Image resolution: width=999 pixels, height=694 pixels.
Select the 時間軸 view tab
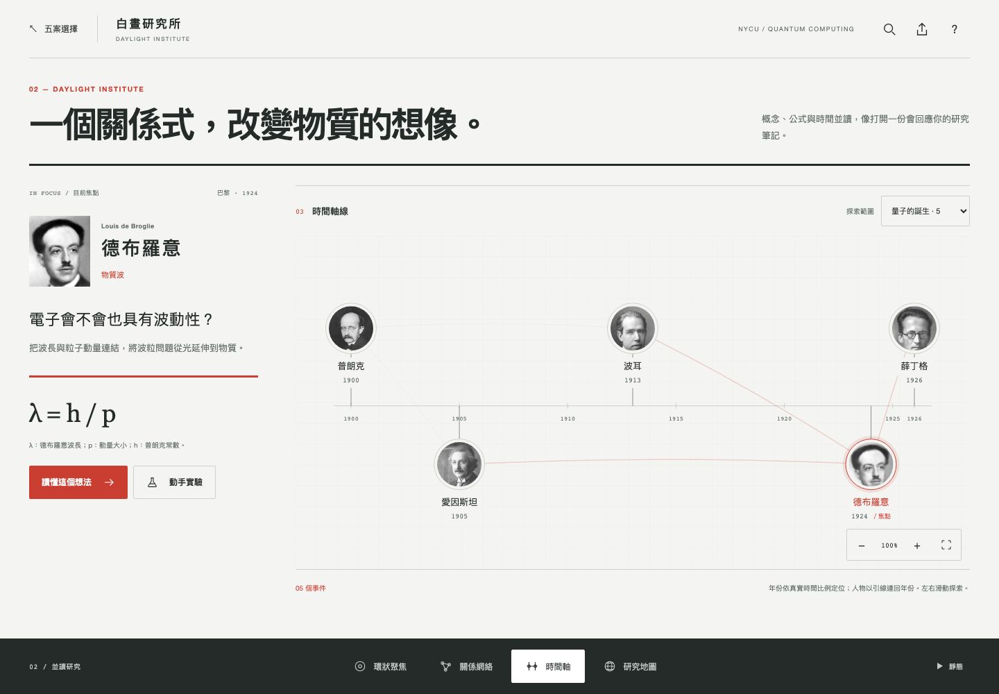(548, 666)
